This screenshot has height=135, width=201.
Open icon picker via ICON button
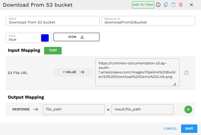[x=76, y=37]
